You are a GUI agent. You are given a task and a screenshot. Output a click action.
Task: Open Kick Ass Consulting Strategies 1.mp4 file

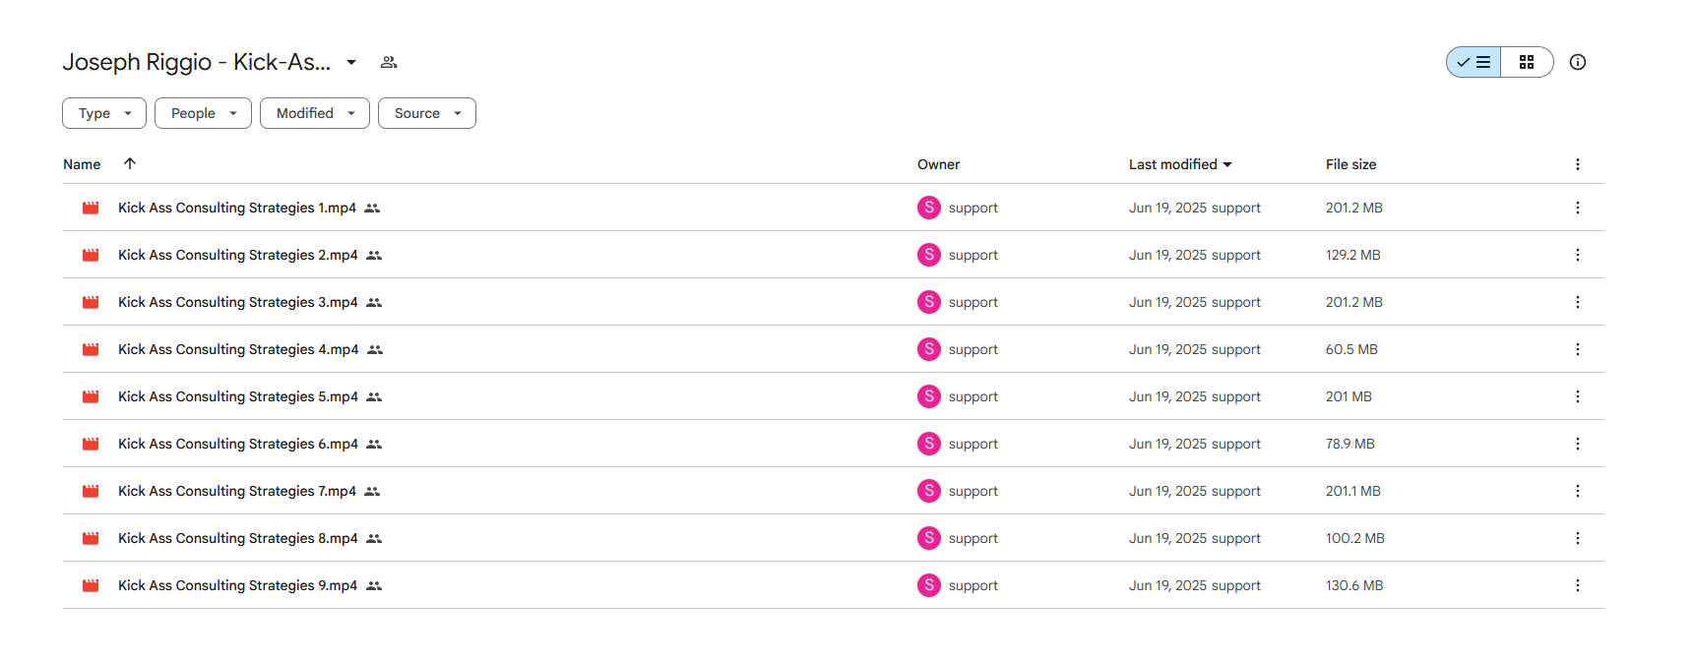tap(237, 208)
